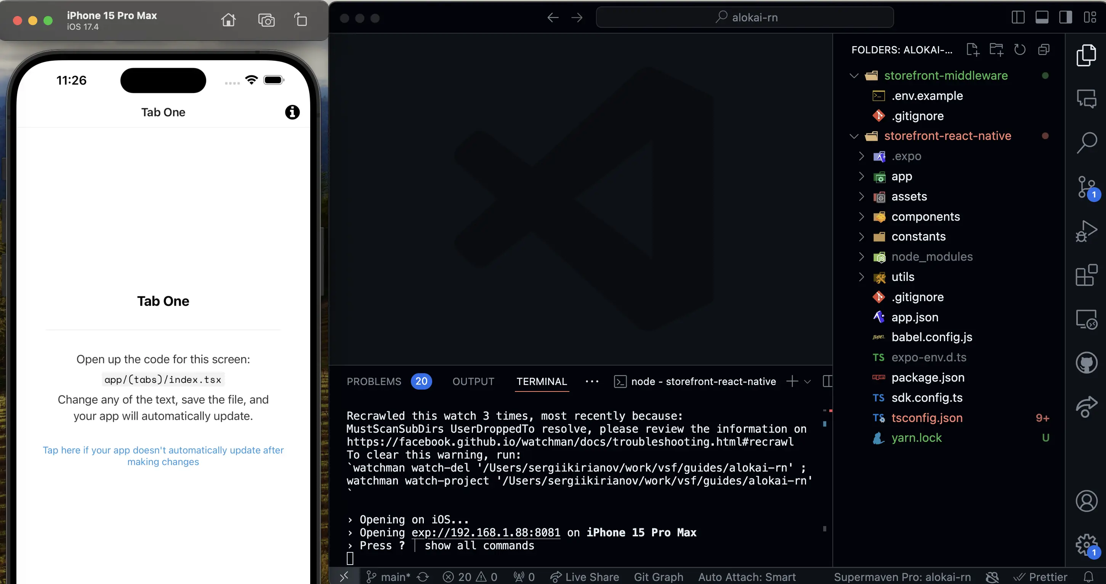Viewport: 1106px width, 584px height.
Task: Click the alokai-rn search box
Action: [745, 17]
